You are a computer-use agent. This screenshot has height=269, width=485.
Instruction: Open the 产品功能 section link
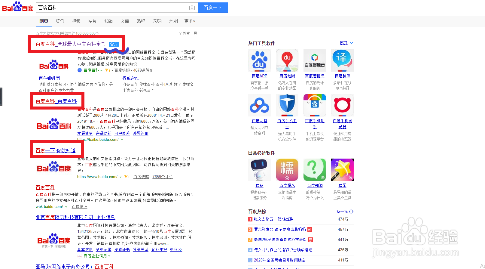coord(104,133)
